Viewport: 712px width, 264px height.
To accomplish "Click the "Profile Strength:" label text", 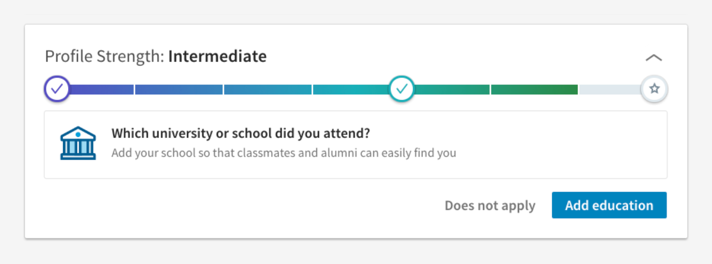I will [104, 57].
